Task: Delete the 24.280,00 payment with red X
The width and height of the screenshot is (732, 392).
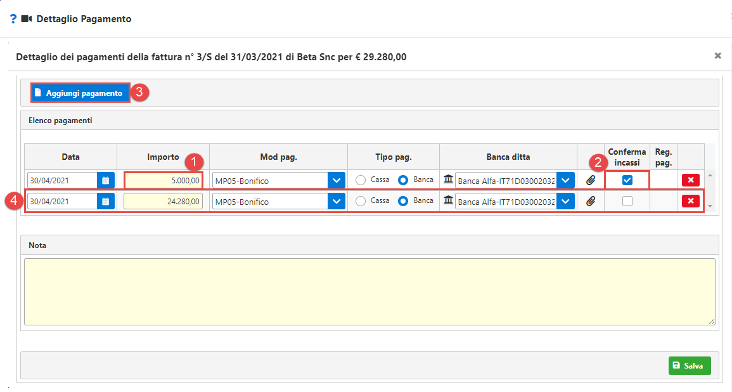Action: pos(691,202)
